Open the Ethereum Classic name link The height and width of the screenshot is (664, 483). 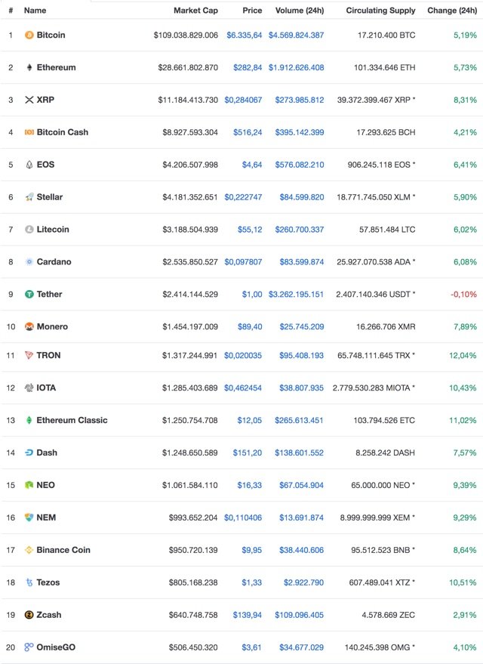(x=72, y=420)
